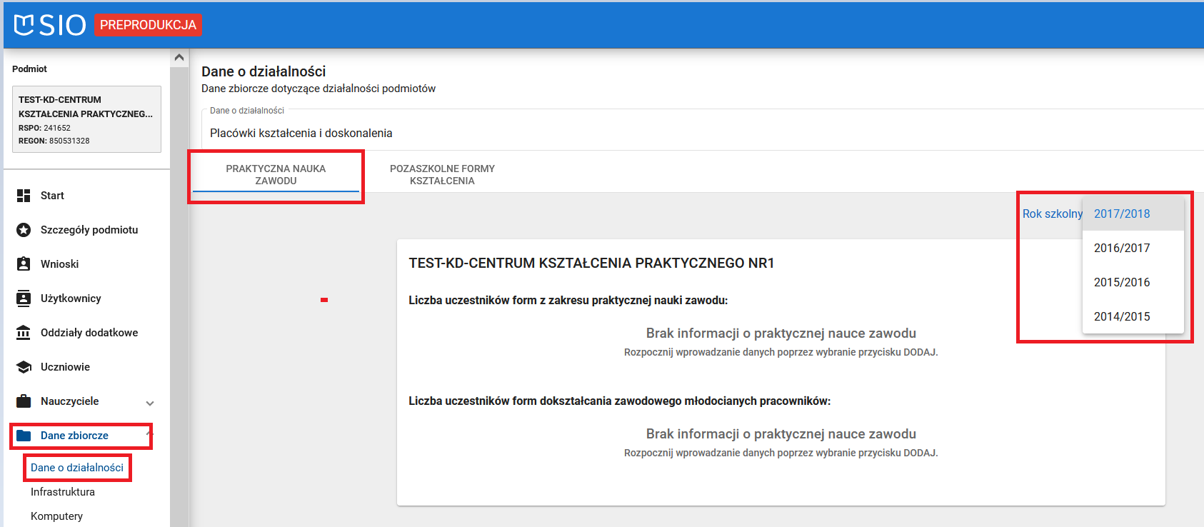Click the Start dashboard icon
The image size is (1204, 527).
[x=24, y=196]
